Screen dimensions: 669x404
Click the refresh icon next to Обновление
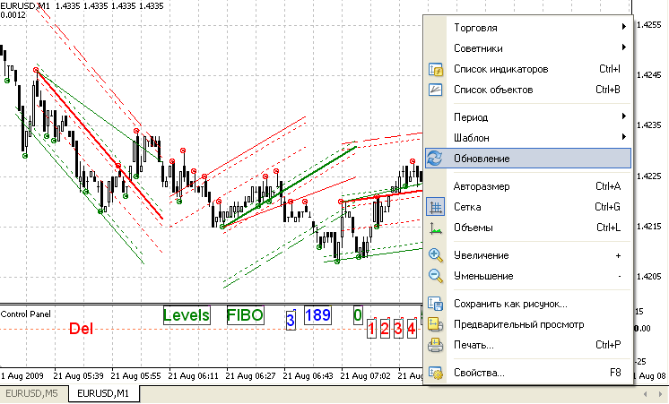tap(436, 159)
